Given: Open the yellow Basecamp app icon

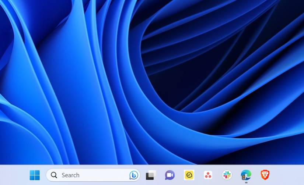Looking at the screenshot, I should click(x=189, y=175).
